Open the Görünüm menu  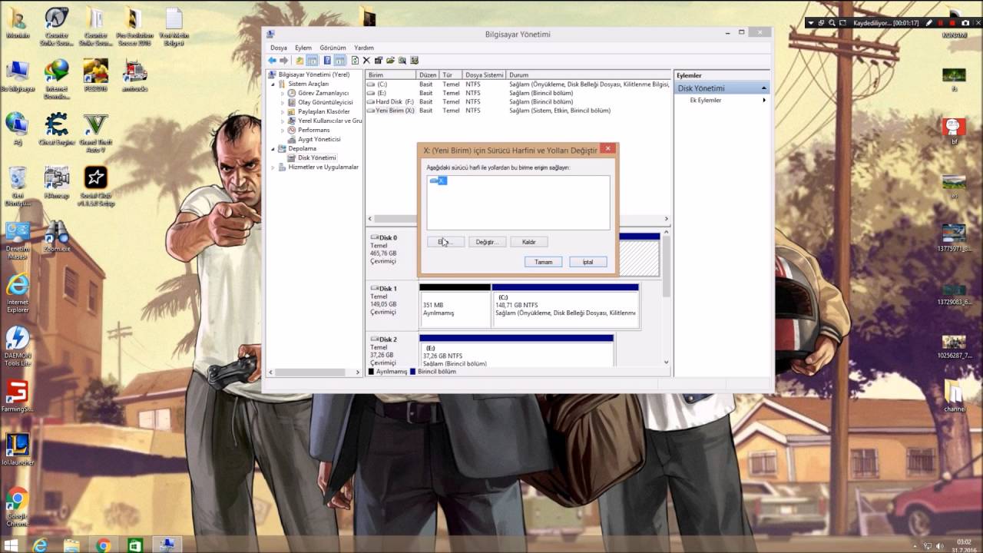(333, 48)
